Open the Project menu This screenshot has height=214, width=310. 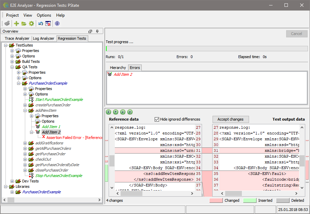pyautogui.click(x=12, y=15)
